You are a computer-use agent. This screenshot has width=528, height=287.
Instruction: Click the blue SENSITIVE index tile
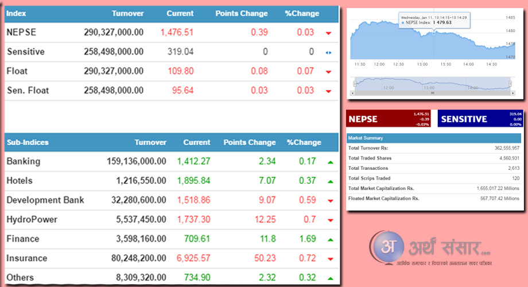(480, 119)
